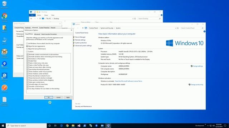Click help icon in System window

pos(204,31)
